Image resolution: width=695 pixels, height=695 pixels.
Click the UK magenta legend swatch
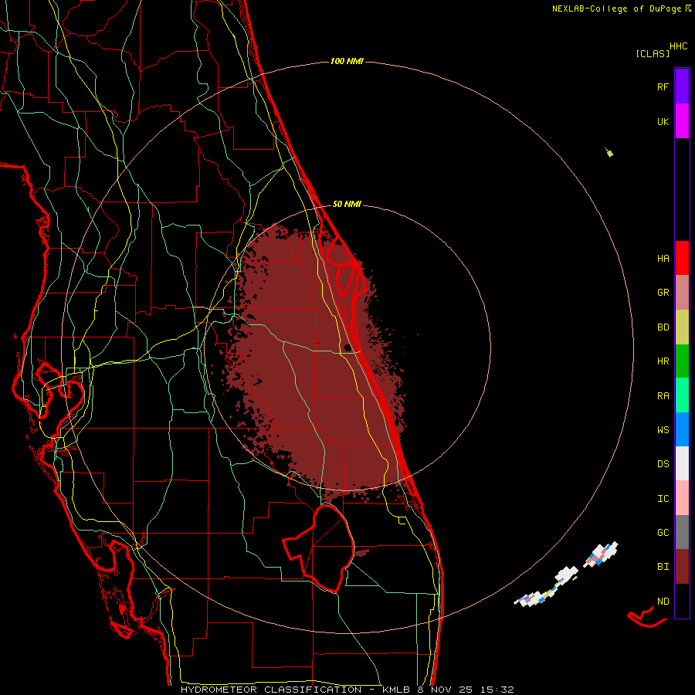pos(682,121)
